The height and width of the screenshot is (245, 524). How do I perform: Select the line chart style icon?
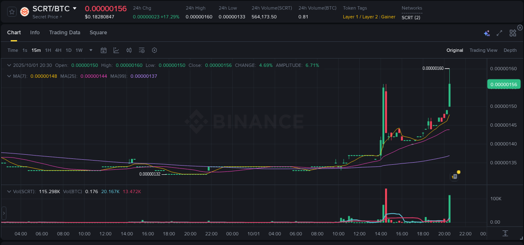[116, 50]
